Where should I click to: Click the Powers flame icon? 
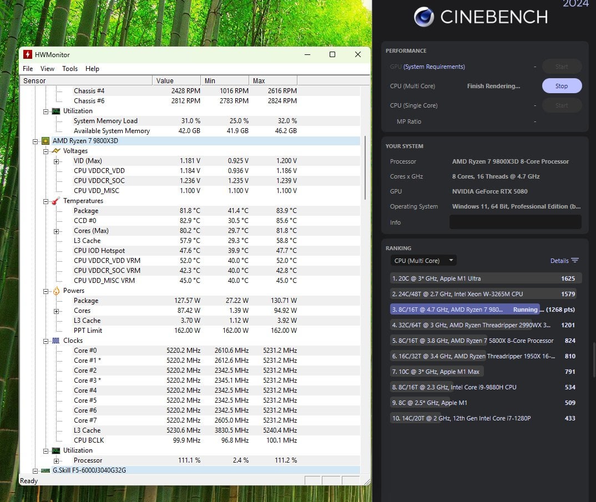(x=56, y=291)
